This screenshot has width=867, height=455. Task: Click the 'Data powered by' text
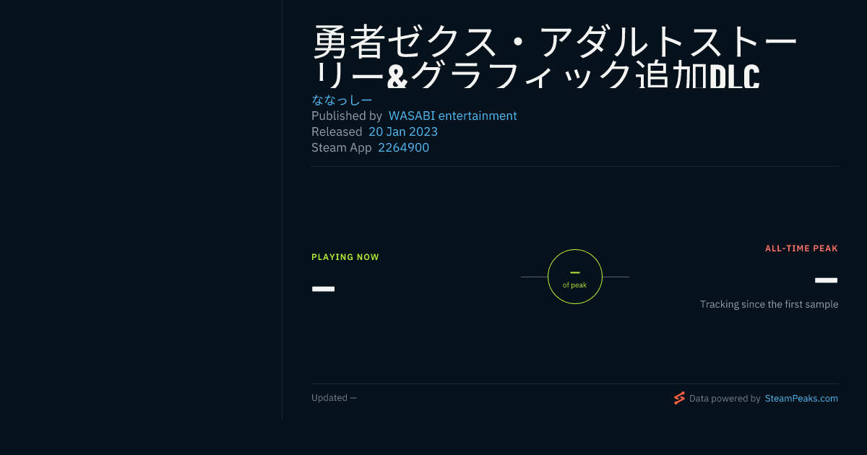(725, 398)
